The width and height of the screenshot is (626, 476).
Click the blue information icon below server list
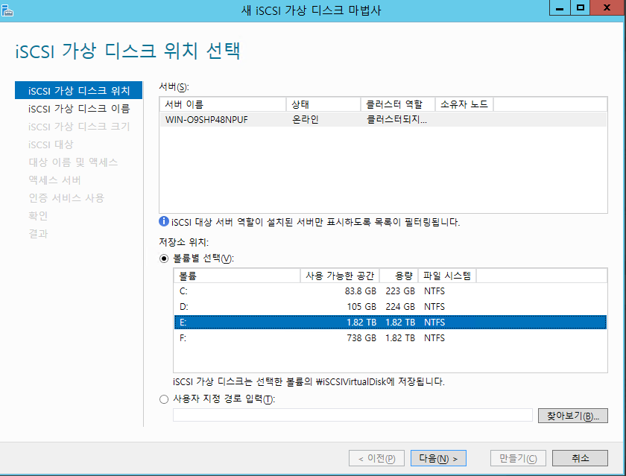164,222
